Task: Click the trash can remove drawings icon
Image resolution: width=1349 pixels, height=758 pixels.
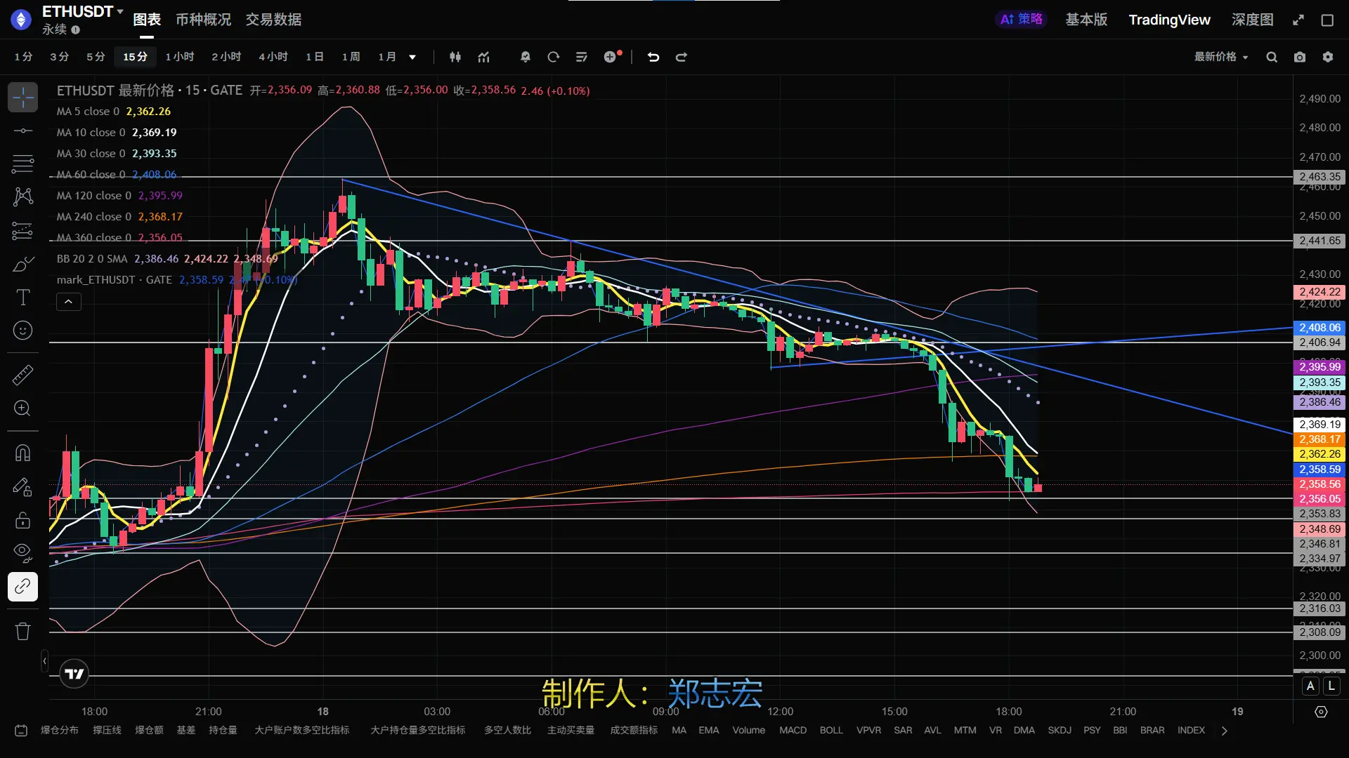Action: 22,631
